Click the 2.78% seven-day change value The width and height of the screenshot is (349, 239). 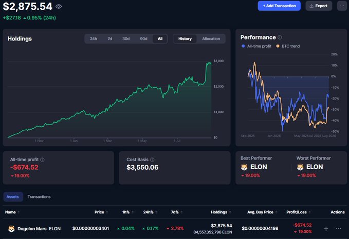click(175, 228)
